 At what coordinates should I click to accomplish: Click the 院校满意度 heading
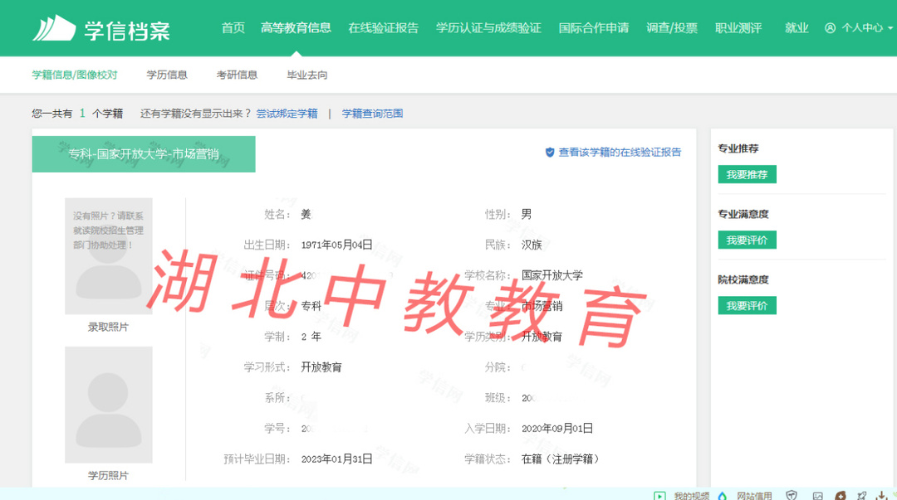coord(743,280)
